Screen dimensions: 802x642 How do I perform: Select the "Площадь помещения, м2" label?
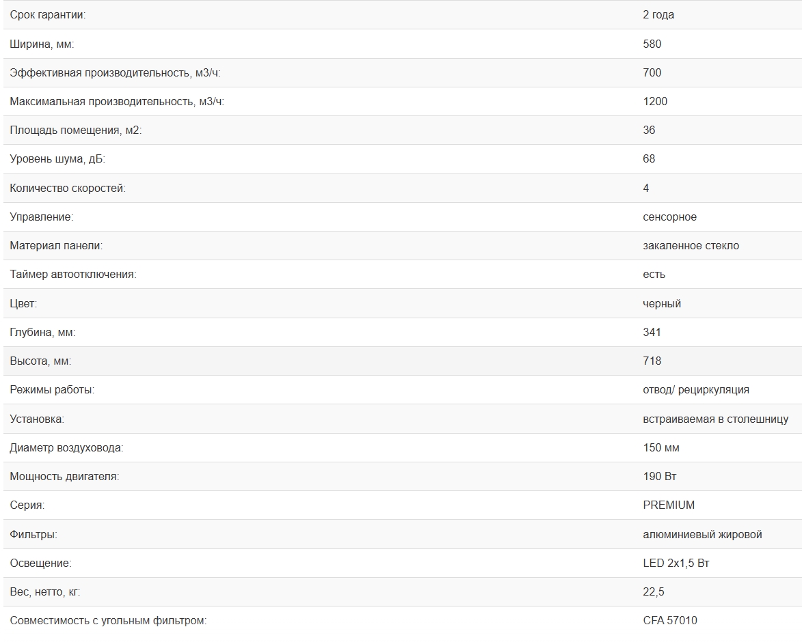click(76, 130)
